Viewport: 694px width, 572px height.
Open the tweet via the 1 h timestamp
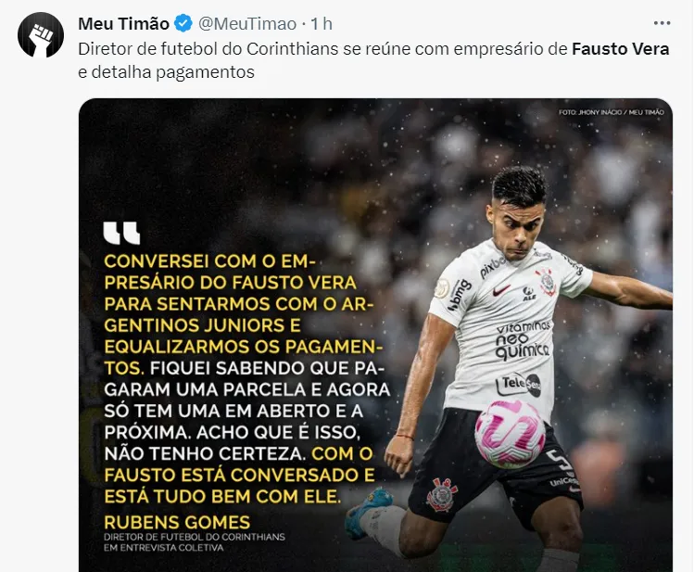click(x=322, y=24)
